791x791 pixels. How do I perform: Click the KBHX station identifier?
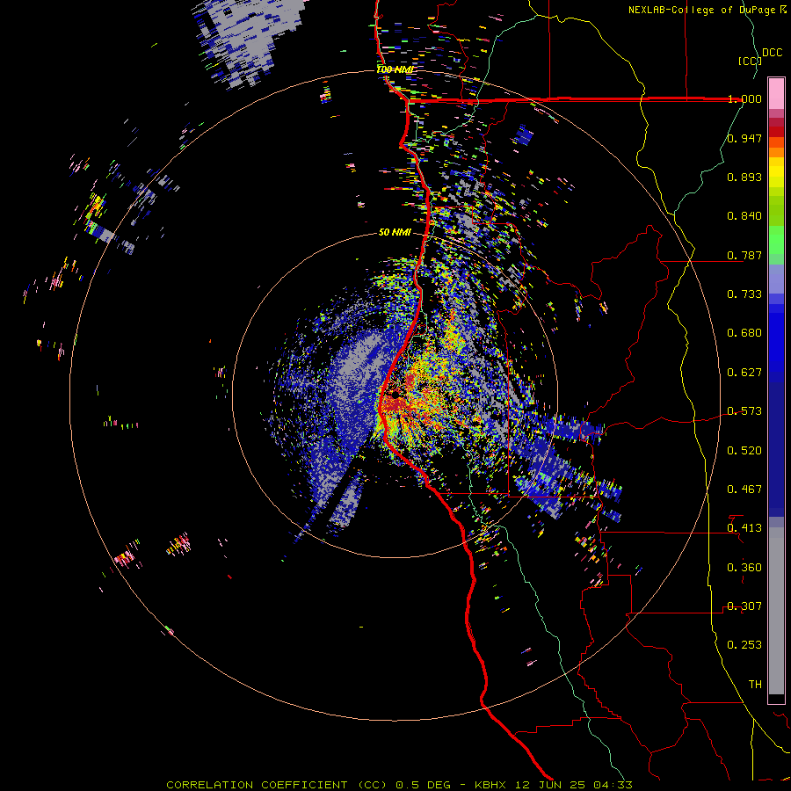pyautogui.click(x=492, y=785)
